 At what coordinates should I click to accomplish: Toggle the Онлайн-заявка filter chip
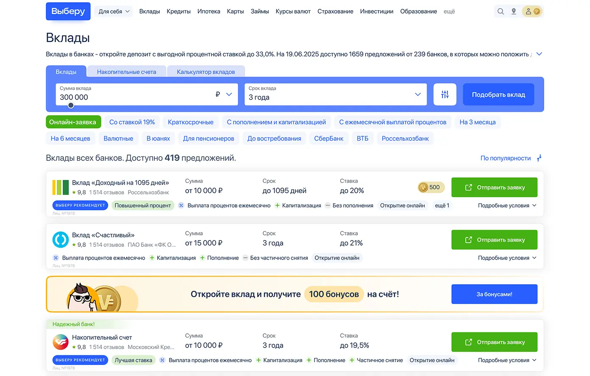coord(73,122)
